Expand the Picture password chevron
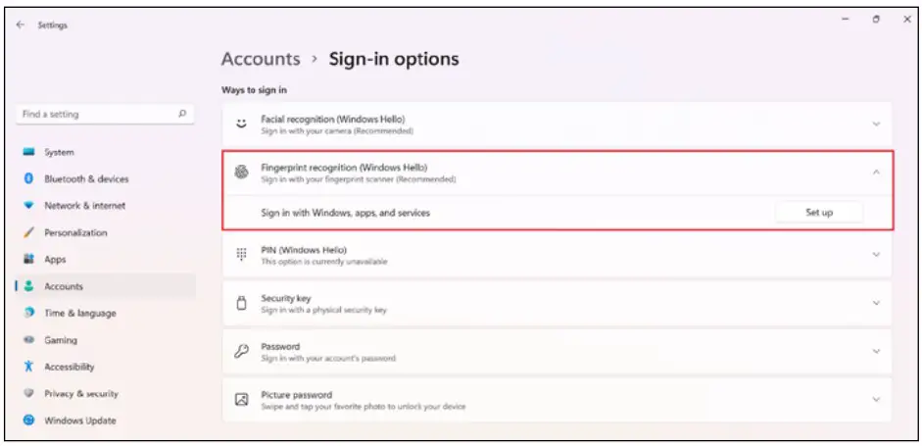The image size is (922, 446). coord(876,400)
